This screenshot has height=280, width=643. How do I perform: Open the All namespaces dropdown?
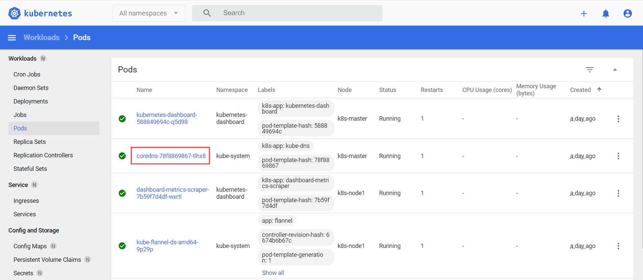(149, 13)
